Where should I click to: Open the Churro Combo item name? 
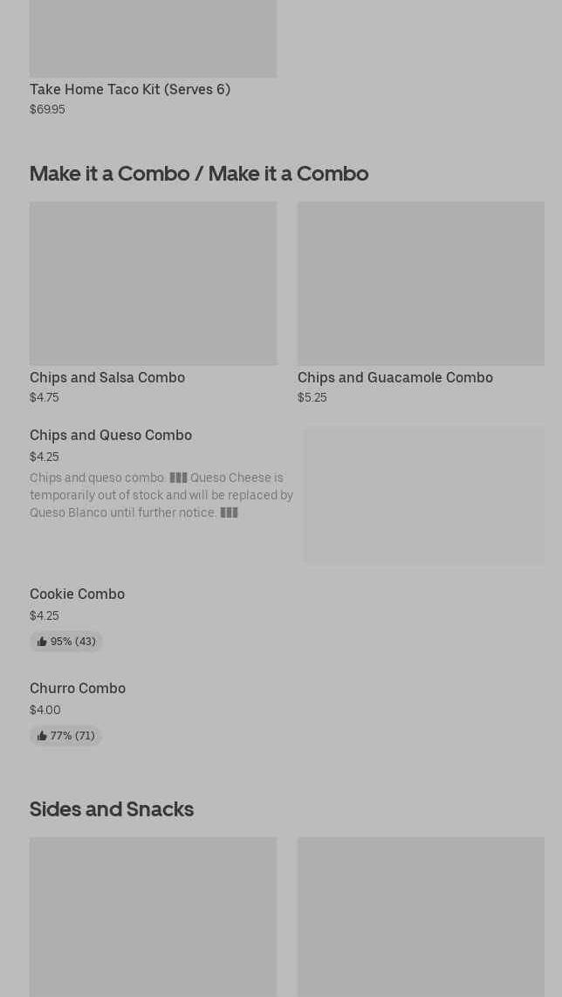(78, 688)
